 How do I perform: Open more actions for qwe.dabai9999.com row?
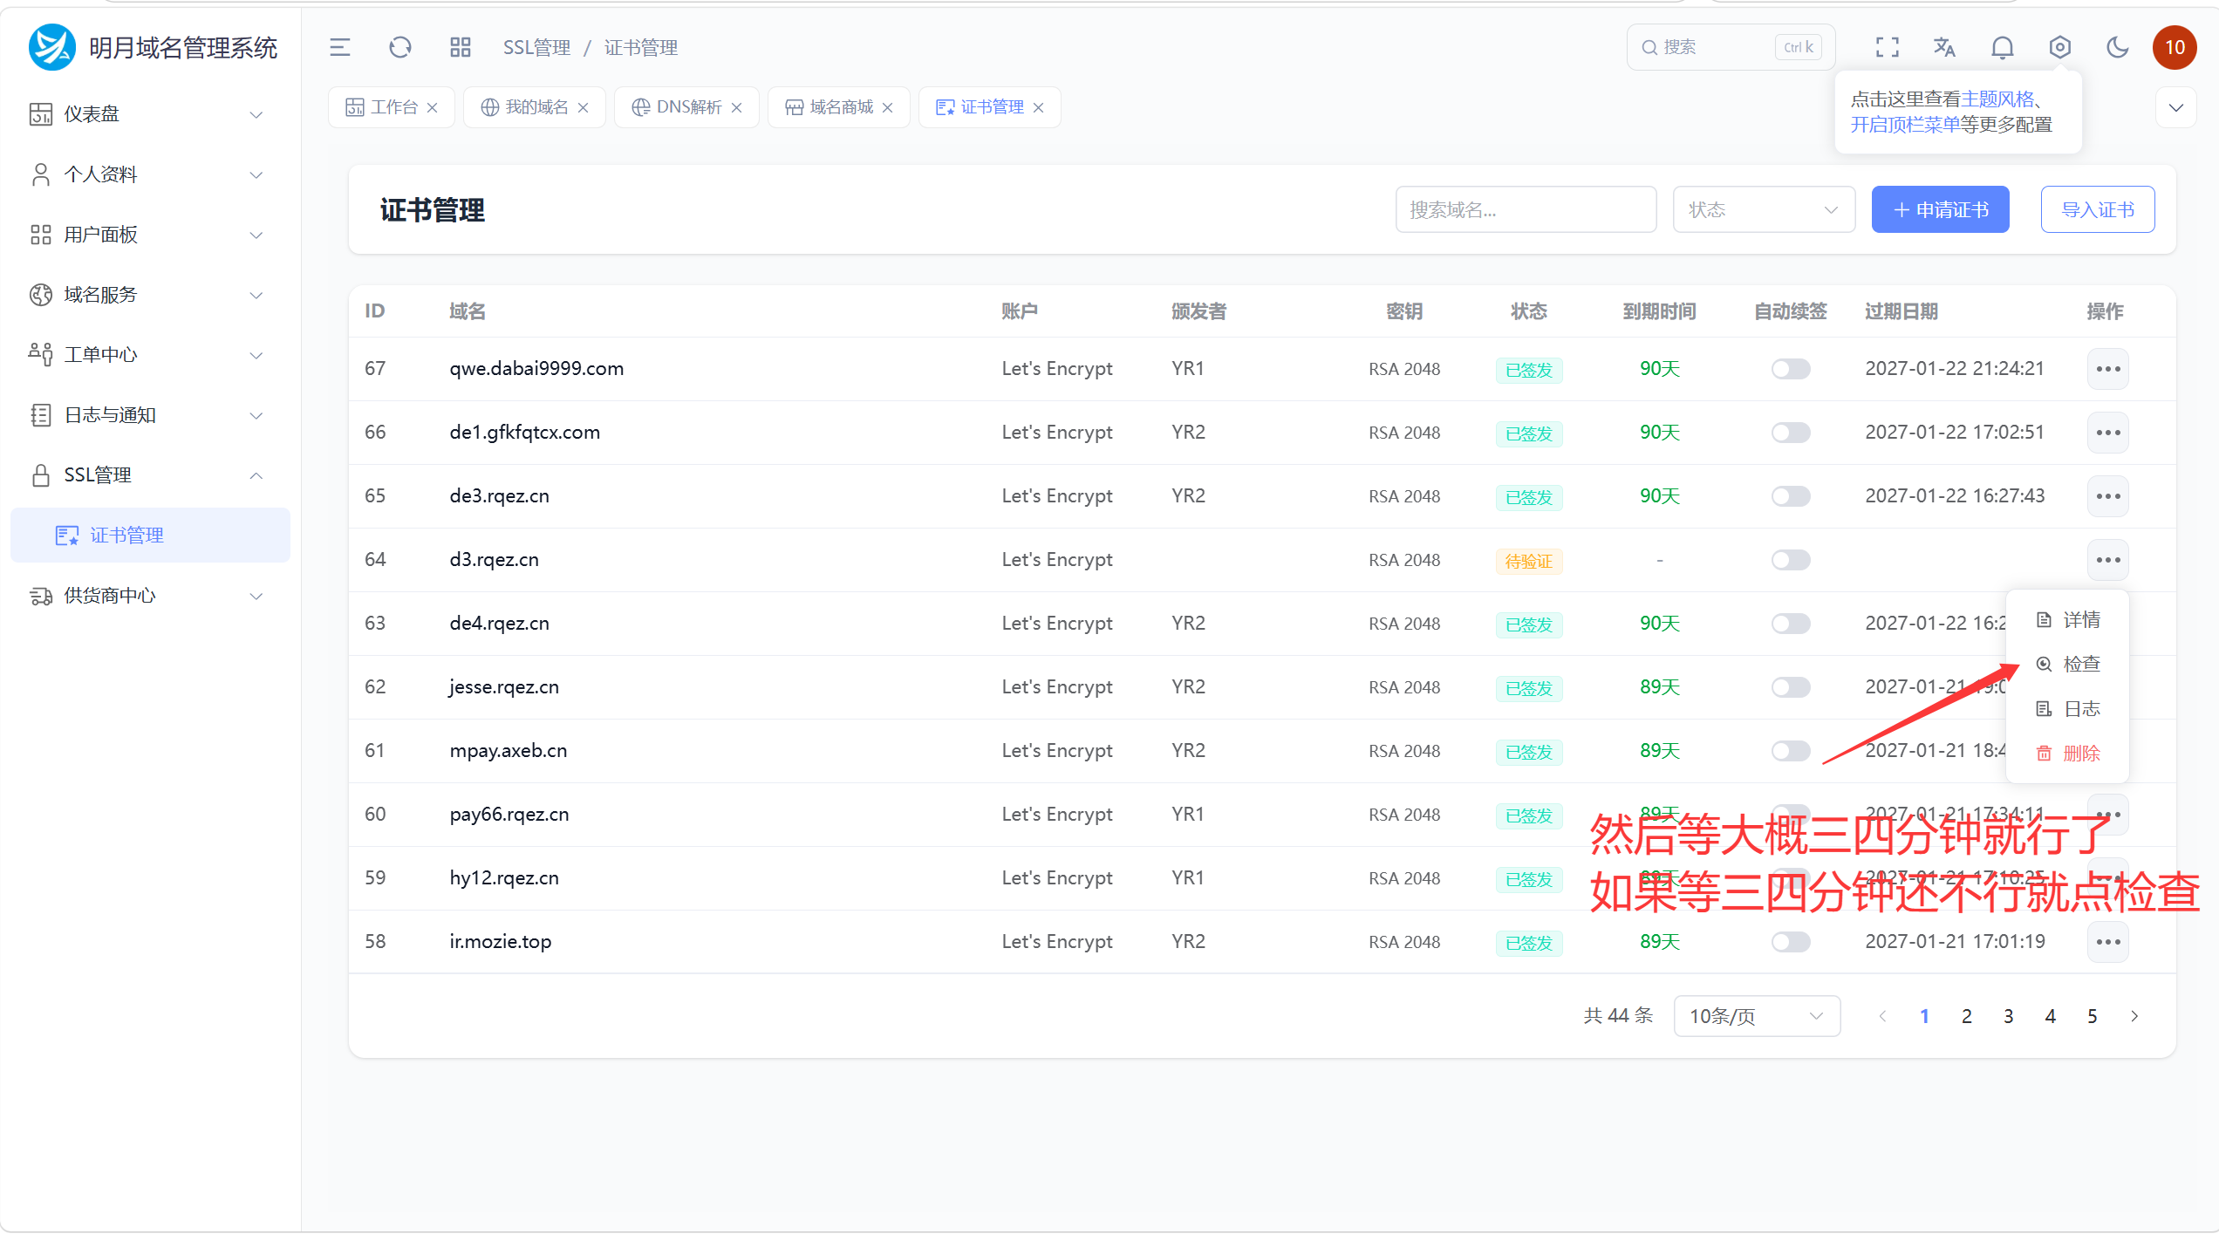coord(2107,369)
